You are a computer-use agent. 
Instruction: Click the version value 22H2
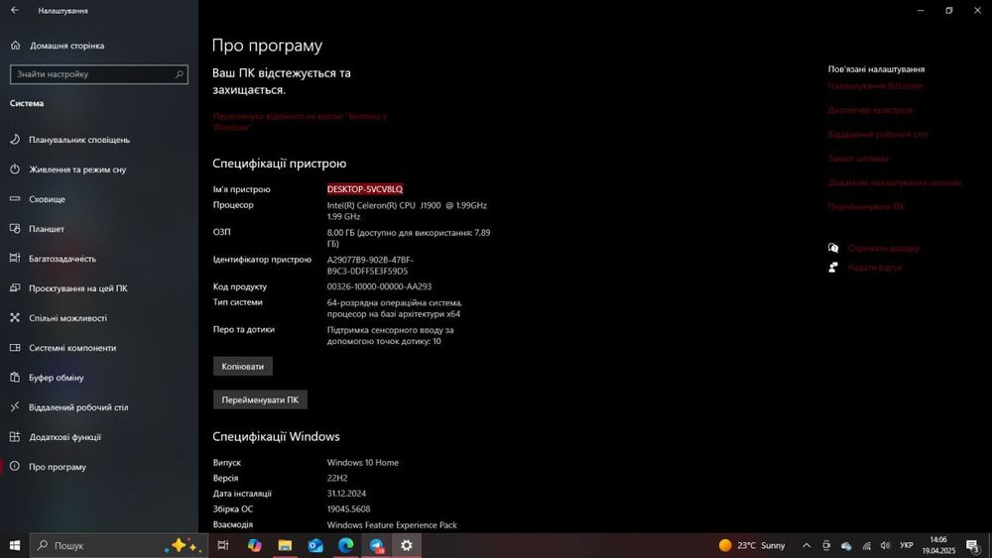click(x=337, y=478)
